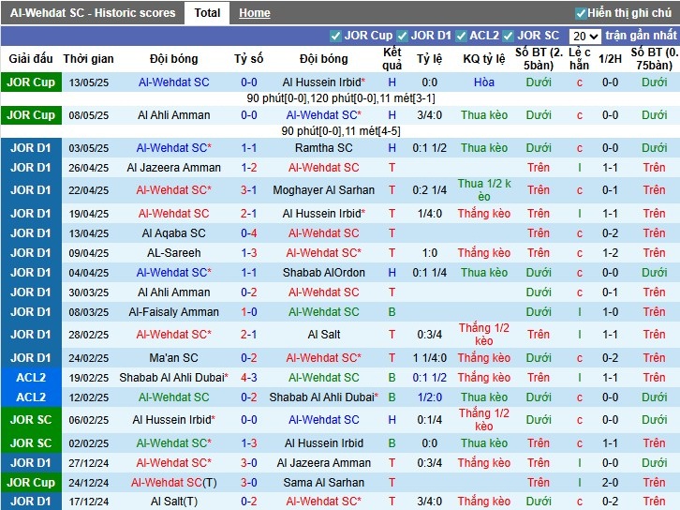Open ACL2 league on 12/02/25 row
This screenshot has width=680, height=510.
[x=31, y=397]
